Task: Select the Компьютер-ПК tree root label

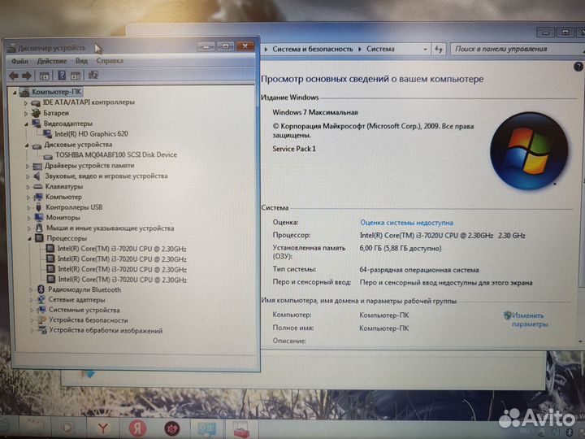Action: [56, 92]
